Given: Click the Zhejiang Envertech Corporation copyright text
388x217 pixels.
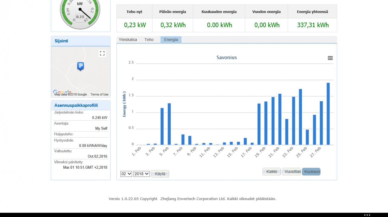Looking at the screenshot, I should pos(193,199).
